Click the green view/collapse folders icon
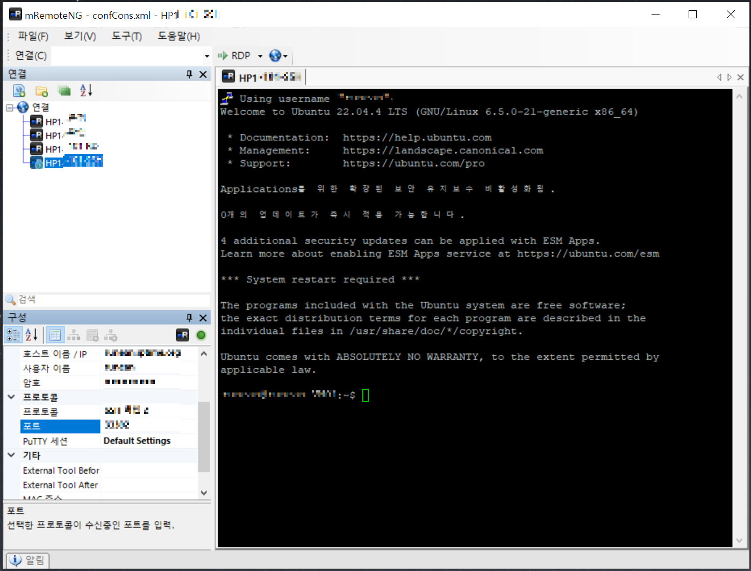This screenshot has width=751, height=571. pyautogui.click(x=64, y=90)
